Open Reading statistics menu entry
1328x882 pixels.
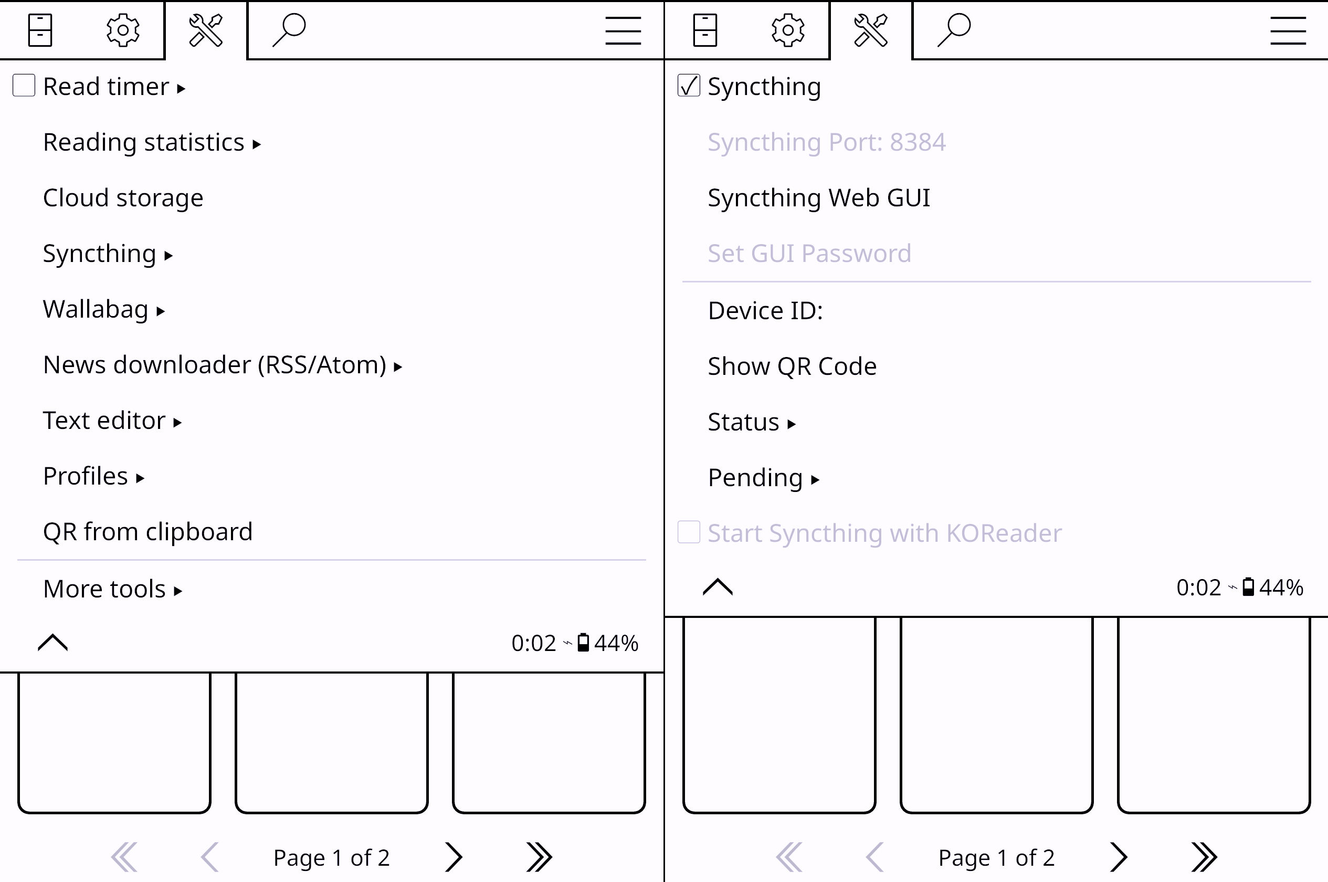point(152,142)
